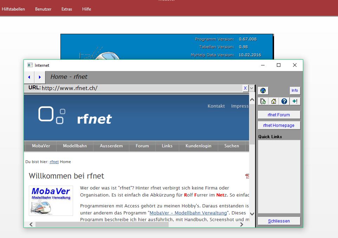Open the Hilfe menu

tap(87, 9)
